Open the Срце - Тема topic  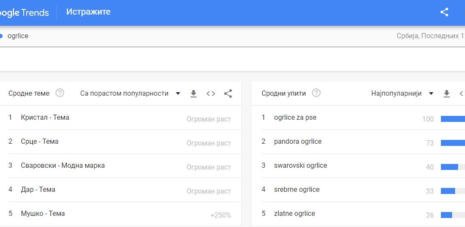click(40, 142)
